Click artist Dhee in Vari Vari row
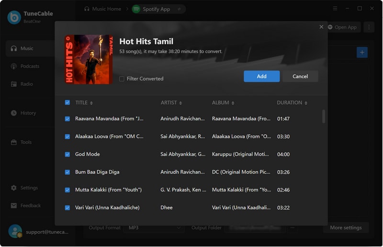The width and height of the screenshot is (383, 247). click(166, 208)
